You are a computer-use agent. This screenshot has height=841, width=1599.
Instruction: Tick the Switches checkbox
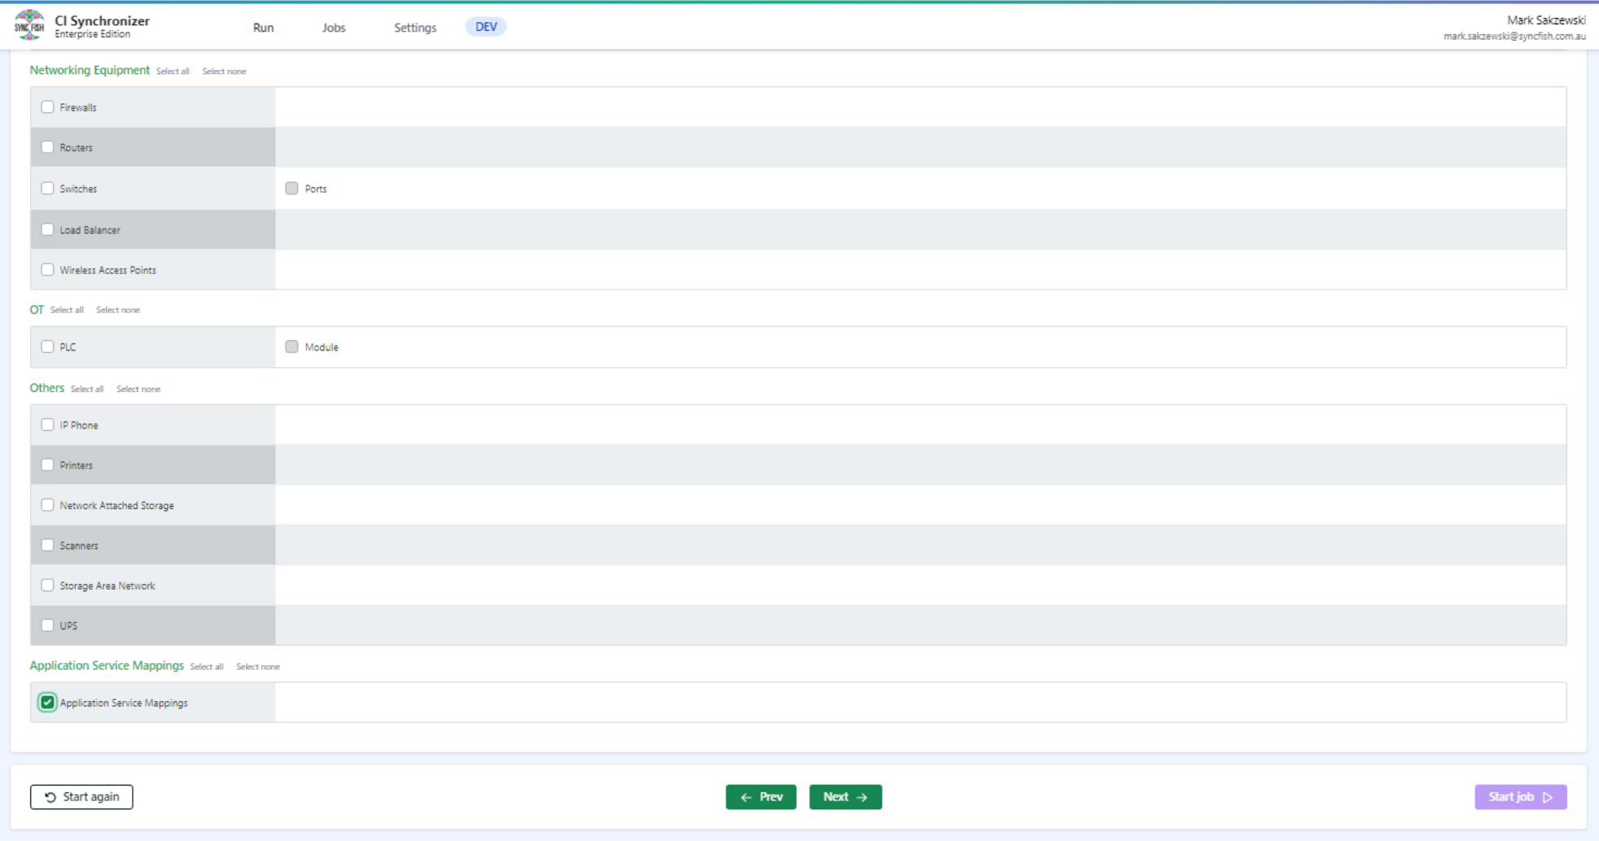pyautogui.click(x=47, y=188)
